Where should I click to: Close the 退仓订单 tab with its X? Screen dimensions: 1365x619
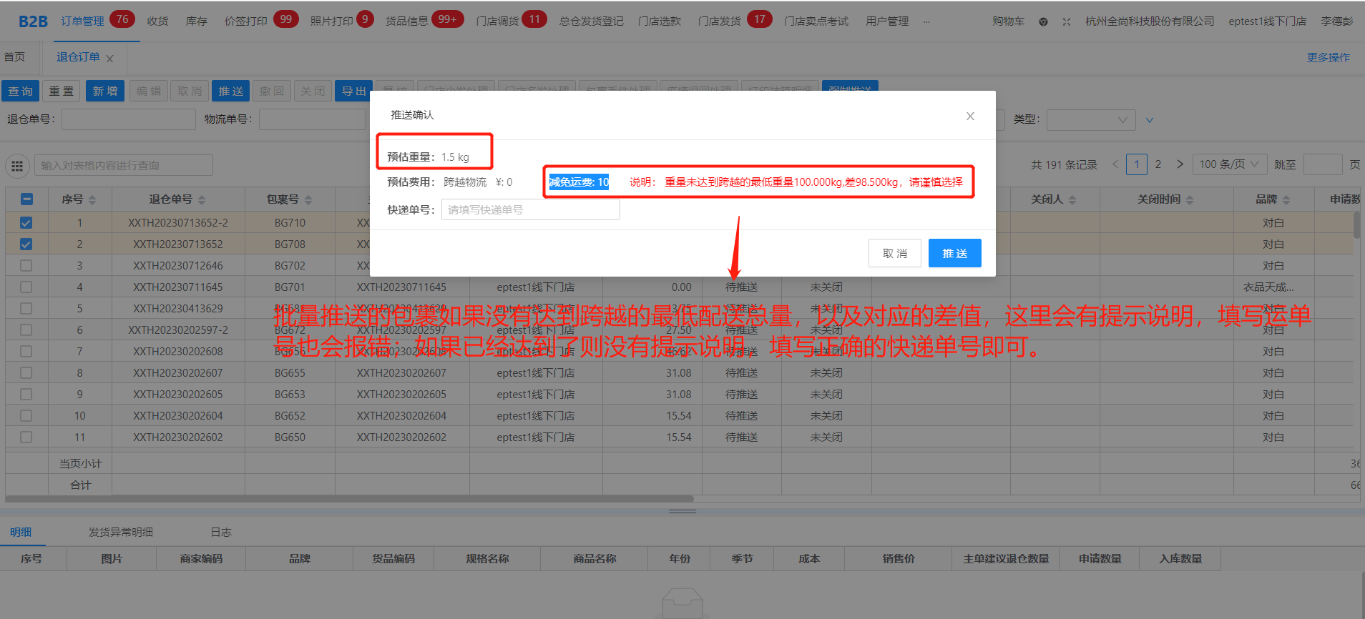pos(109,59)
